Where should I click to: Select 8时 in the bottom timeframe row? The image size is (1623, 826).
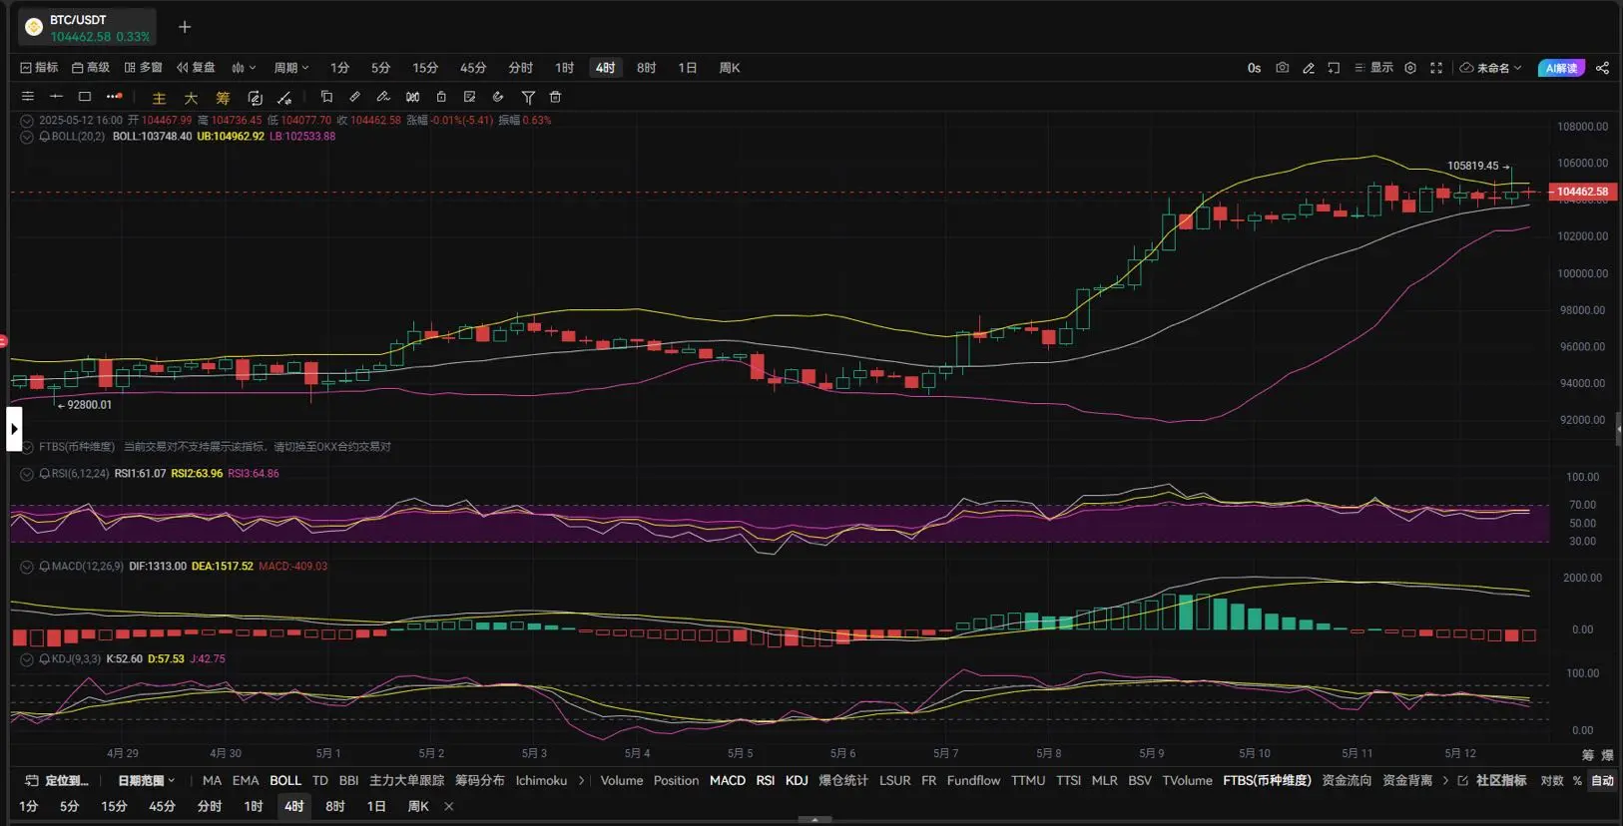click(335, 806)
